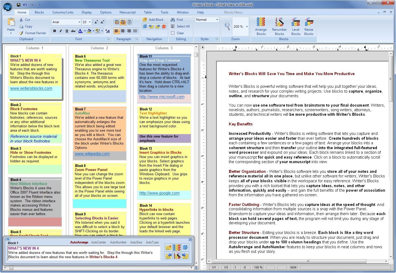396x273 pixels.
Task: Open the www.writersblocks.com link in Block 1
Action: (x=31, y=88)
